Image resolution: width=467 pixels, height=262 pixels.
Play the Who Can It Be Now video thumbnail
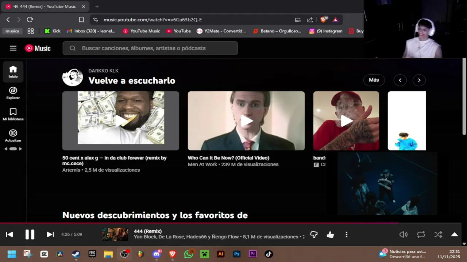click(246, 121)
